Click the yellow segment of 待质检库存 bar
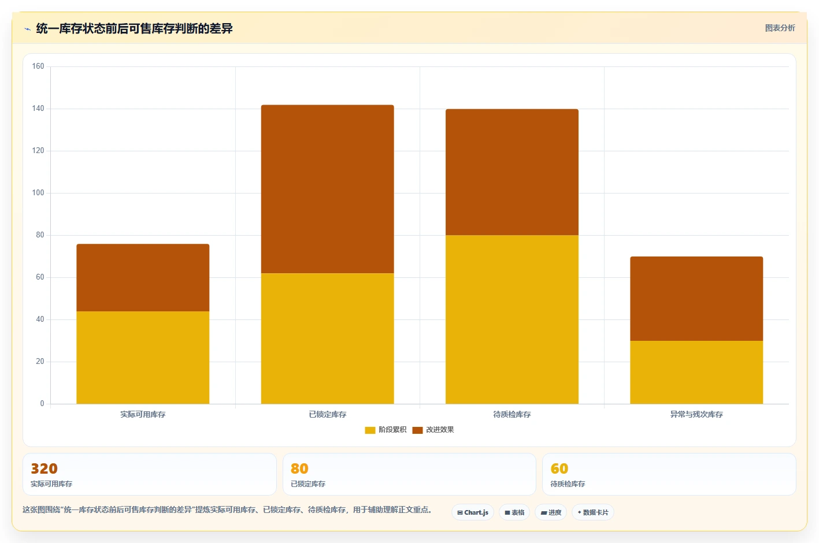The width and height of the screenshot is (819, 543). 512,319
